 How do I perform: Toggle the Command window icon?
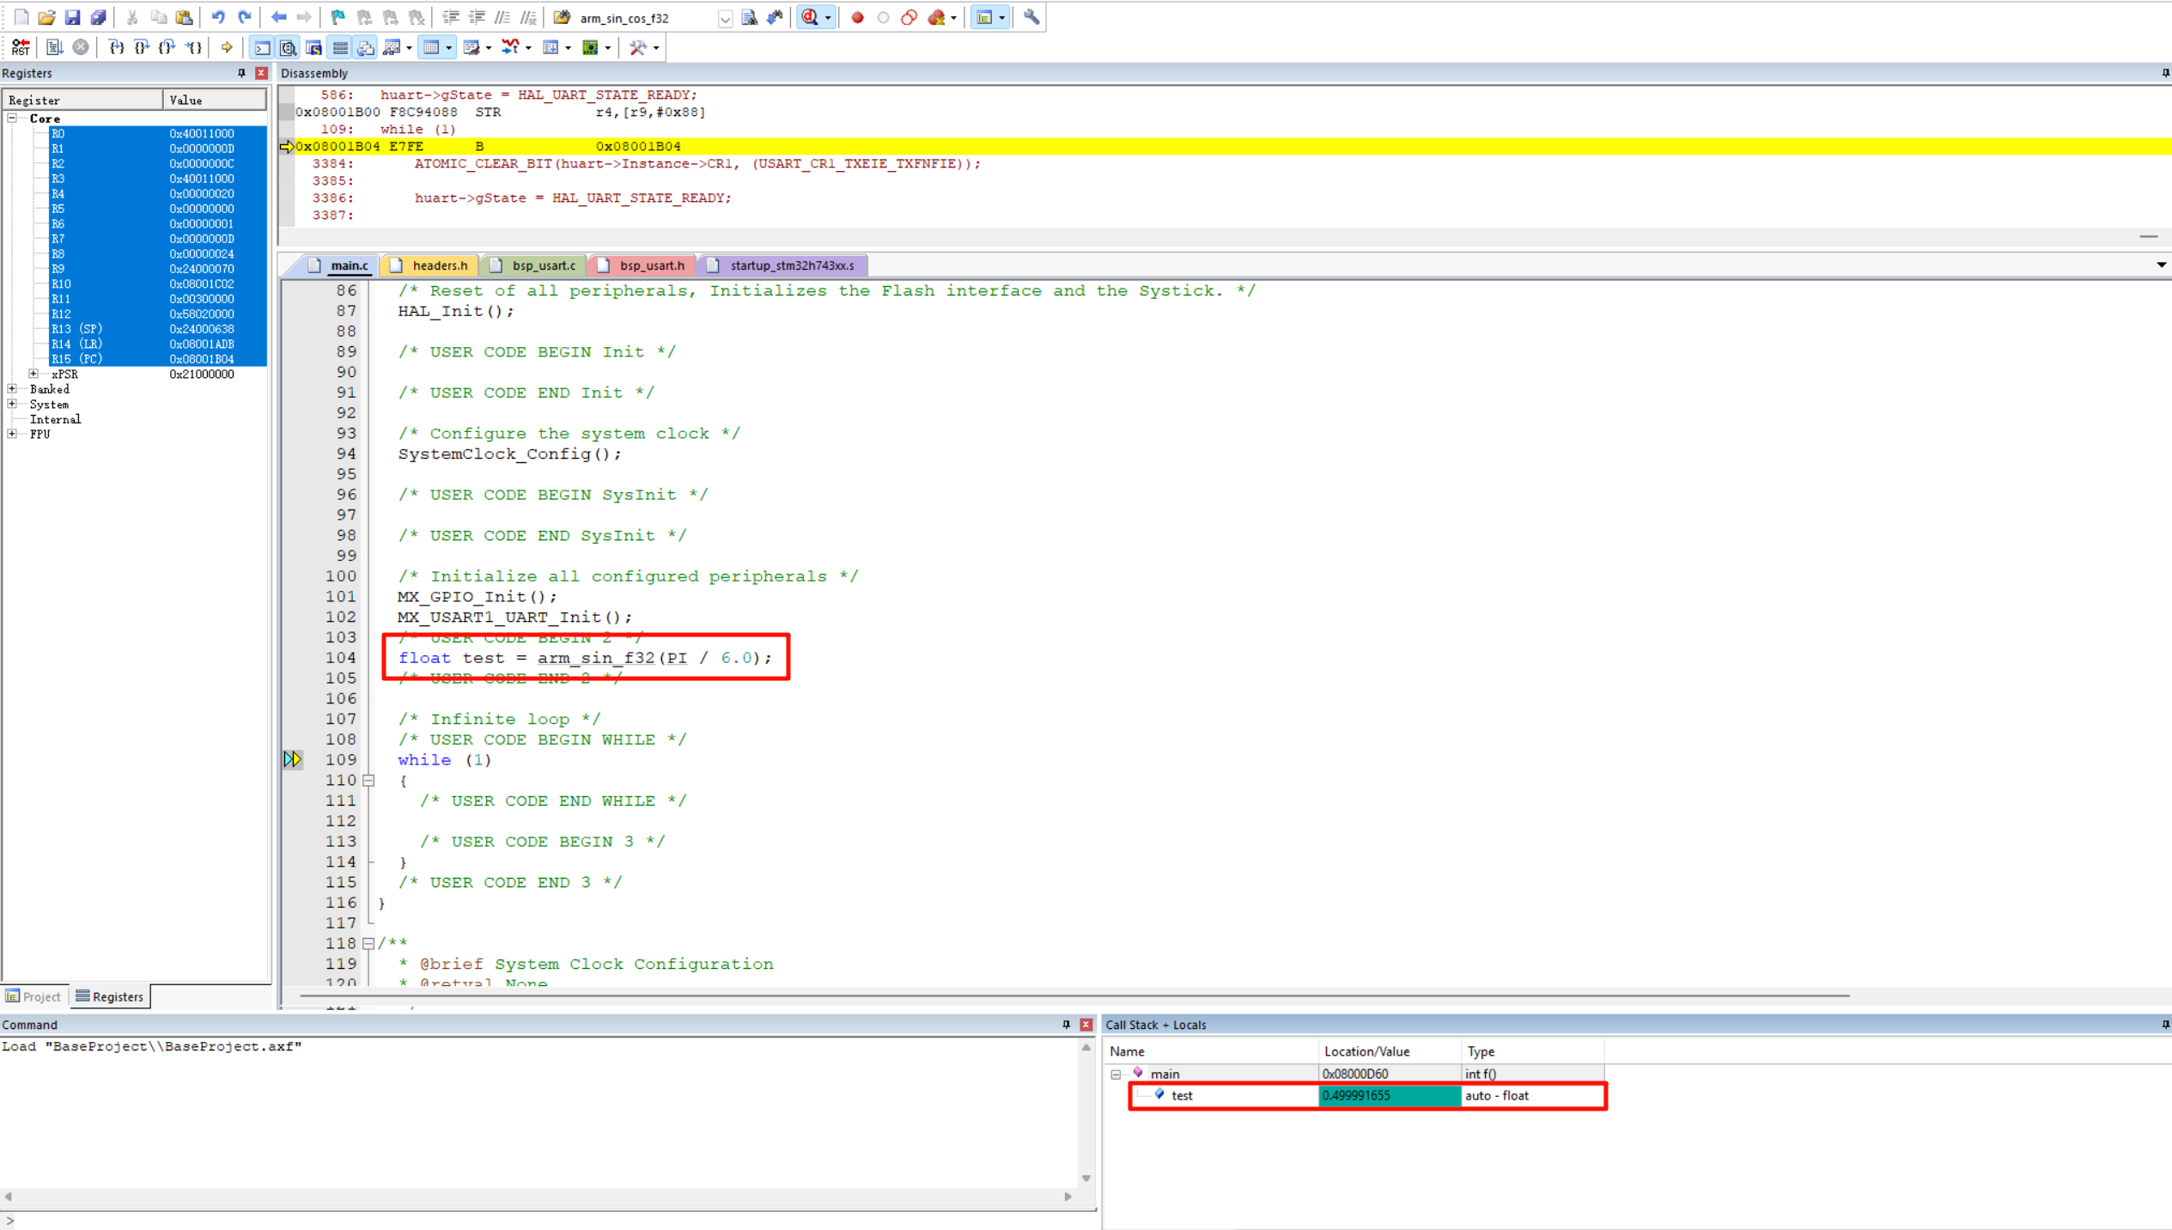263,48
